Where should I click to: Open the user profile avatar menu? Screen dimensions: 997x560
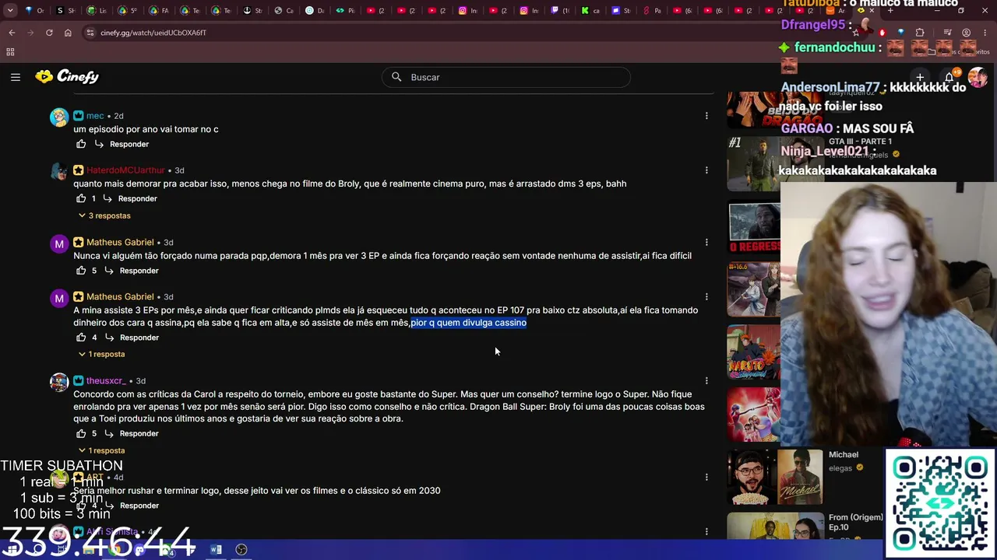coord(978,77)
